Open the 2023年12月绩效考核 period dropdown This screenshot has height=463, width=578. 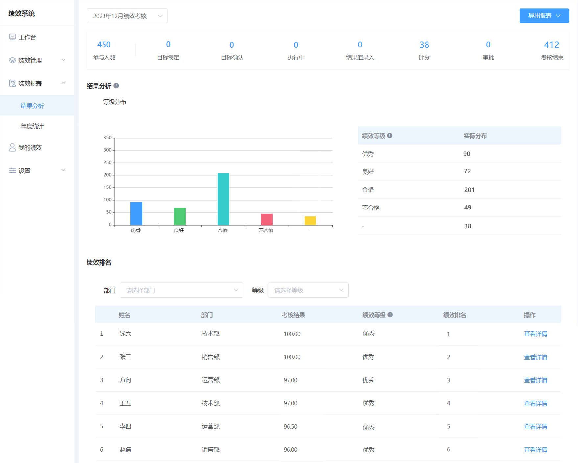point(127,16)
